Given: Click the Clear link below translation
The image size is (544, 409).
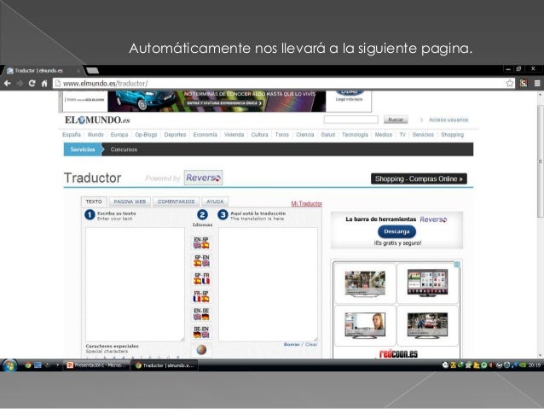Looking at the screenshot, I should pyautogui.click(x=311, y=344).
